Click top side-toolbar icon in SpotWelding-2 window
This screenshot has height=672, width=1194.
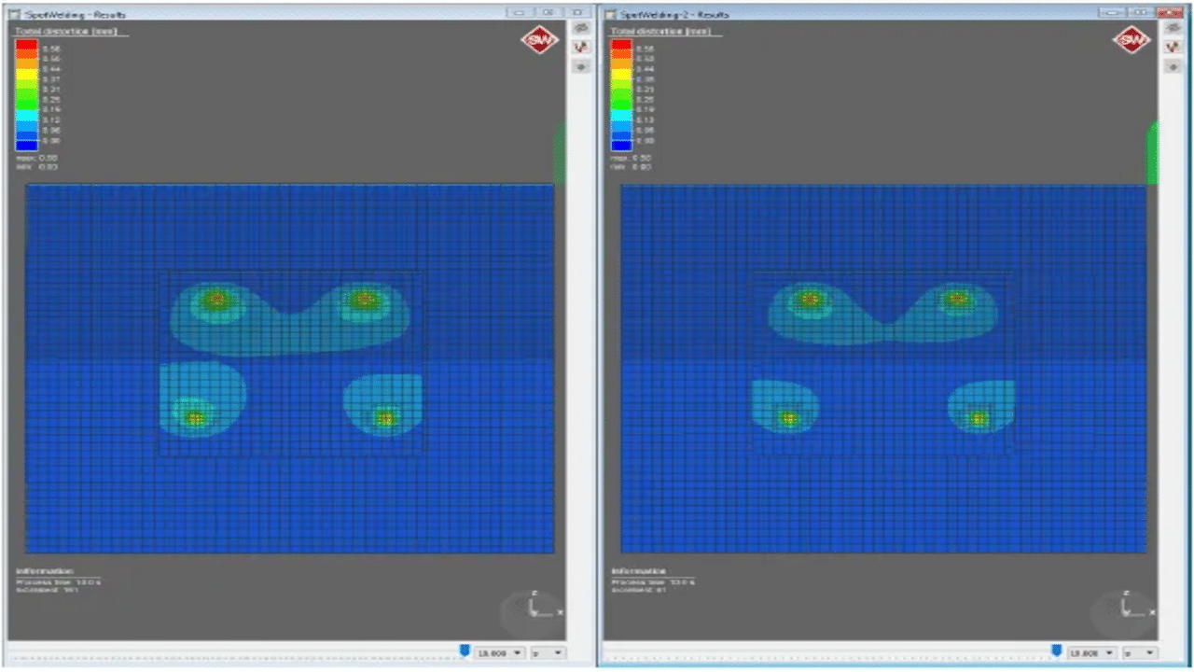point(1174,29)
